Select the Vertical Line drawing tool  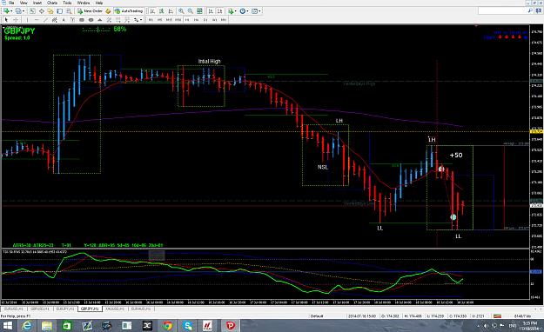[x=27, y=20]
